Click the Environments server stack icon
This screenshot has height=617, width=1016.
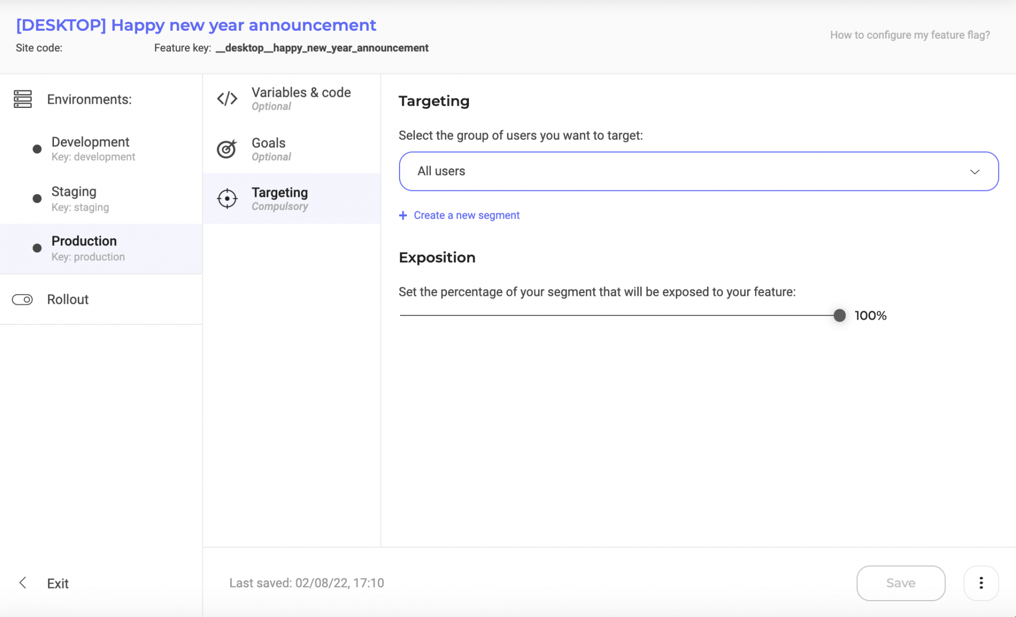(23, 99)
